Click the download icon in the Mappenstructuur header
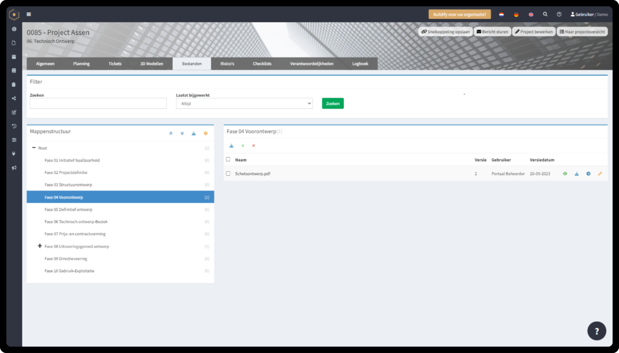This screenshot has height=353, width=619. [x=193, y=133]
